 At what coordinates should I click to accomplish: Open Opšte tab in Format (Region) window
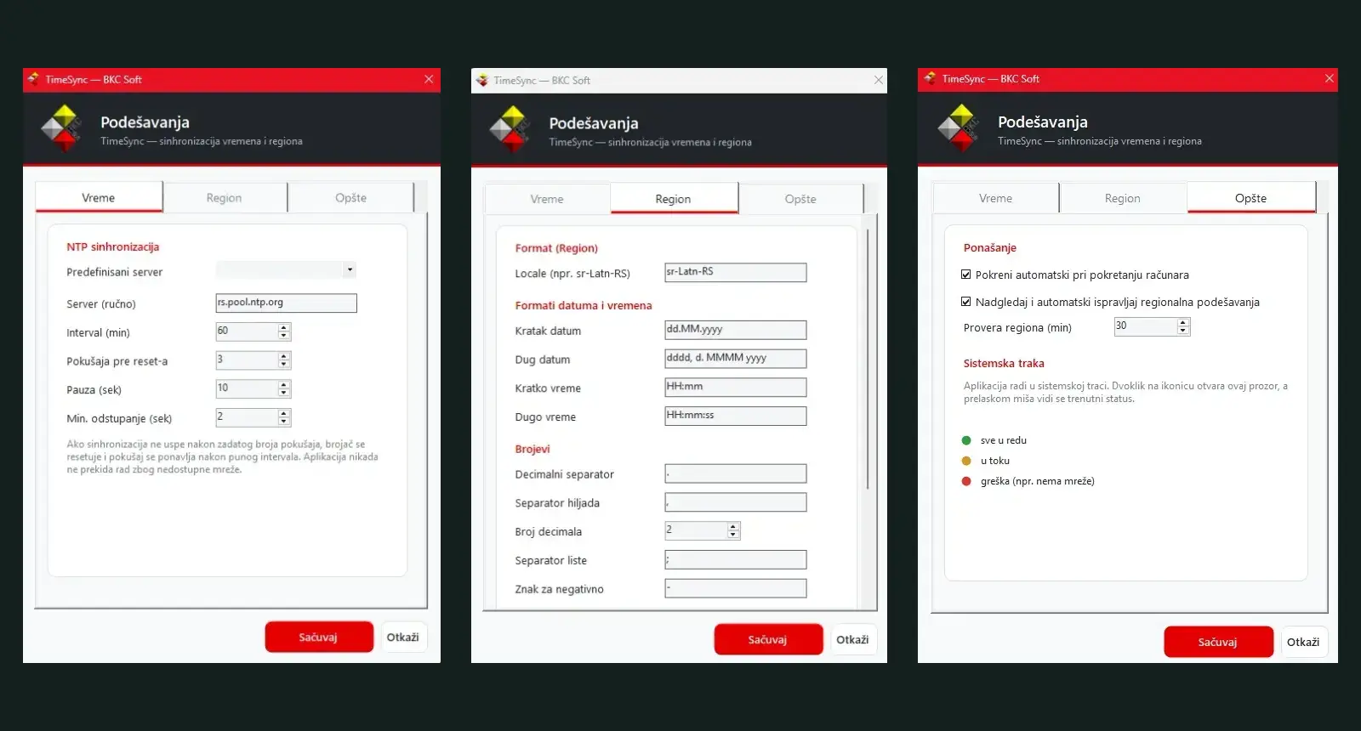pos(800,199)
